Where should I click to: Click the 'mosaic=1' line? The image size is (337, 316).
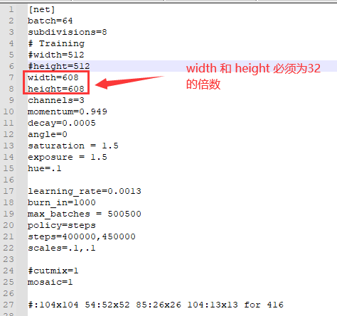point(50,282)
